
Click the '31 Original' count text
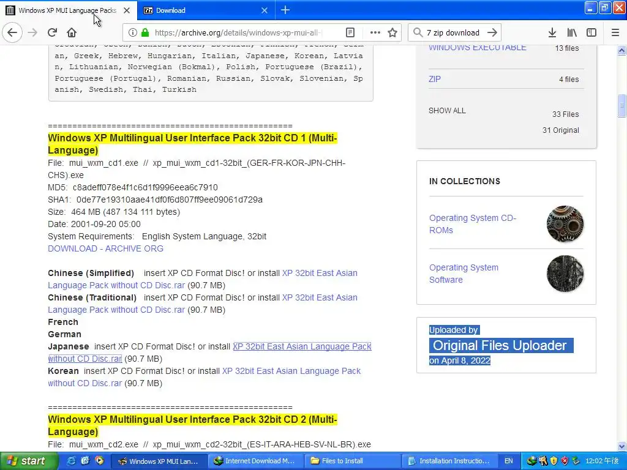(561, 130)
